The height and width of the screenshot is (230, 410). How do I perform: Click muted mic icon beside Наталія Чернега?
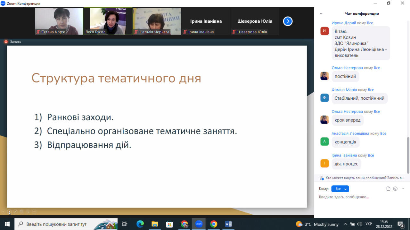[136, 32]
